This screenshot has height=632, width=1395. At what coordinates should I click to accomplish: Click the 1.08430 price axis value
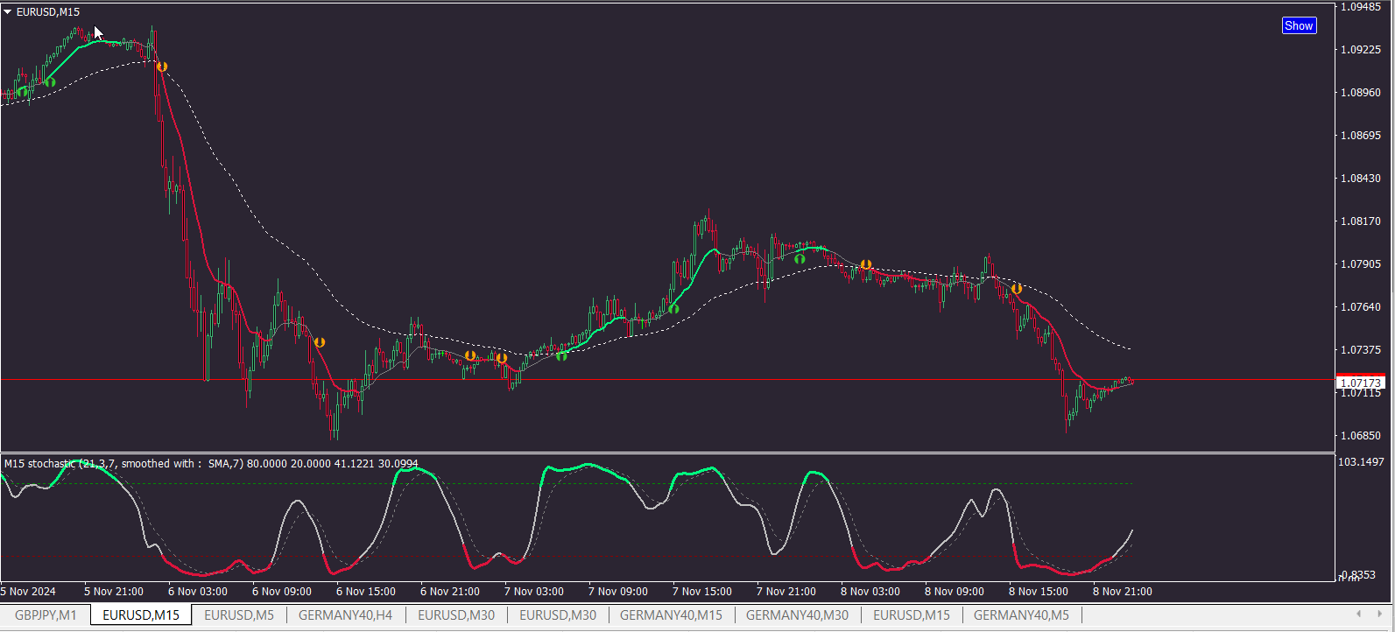(1361, 179)
